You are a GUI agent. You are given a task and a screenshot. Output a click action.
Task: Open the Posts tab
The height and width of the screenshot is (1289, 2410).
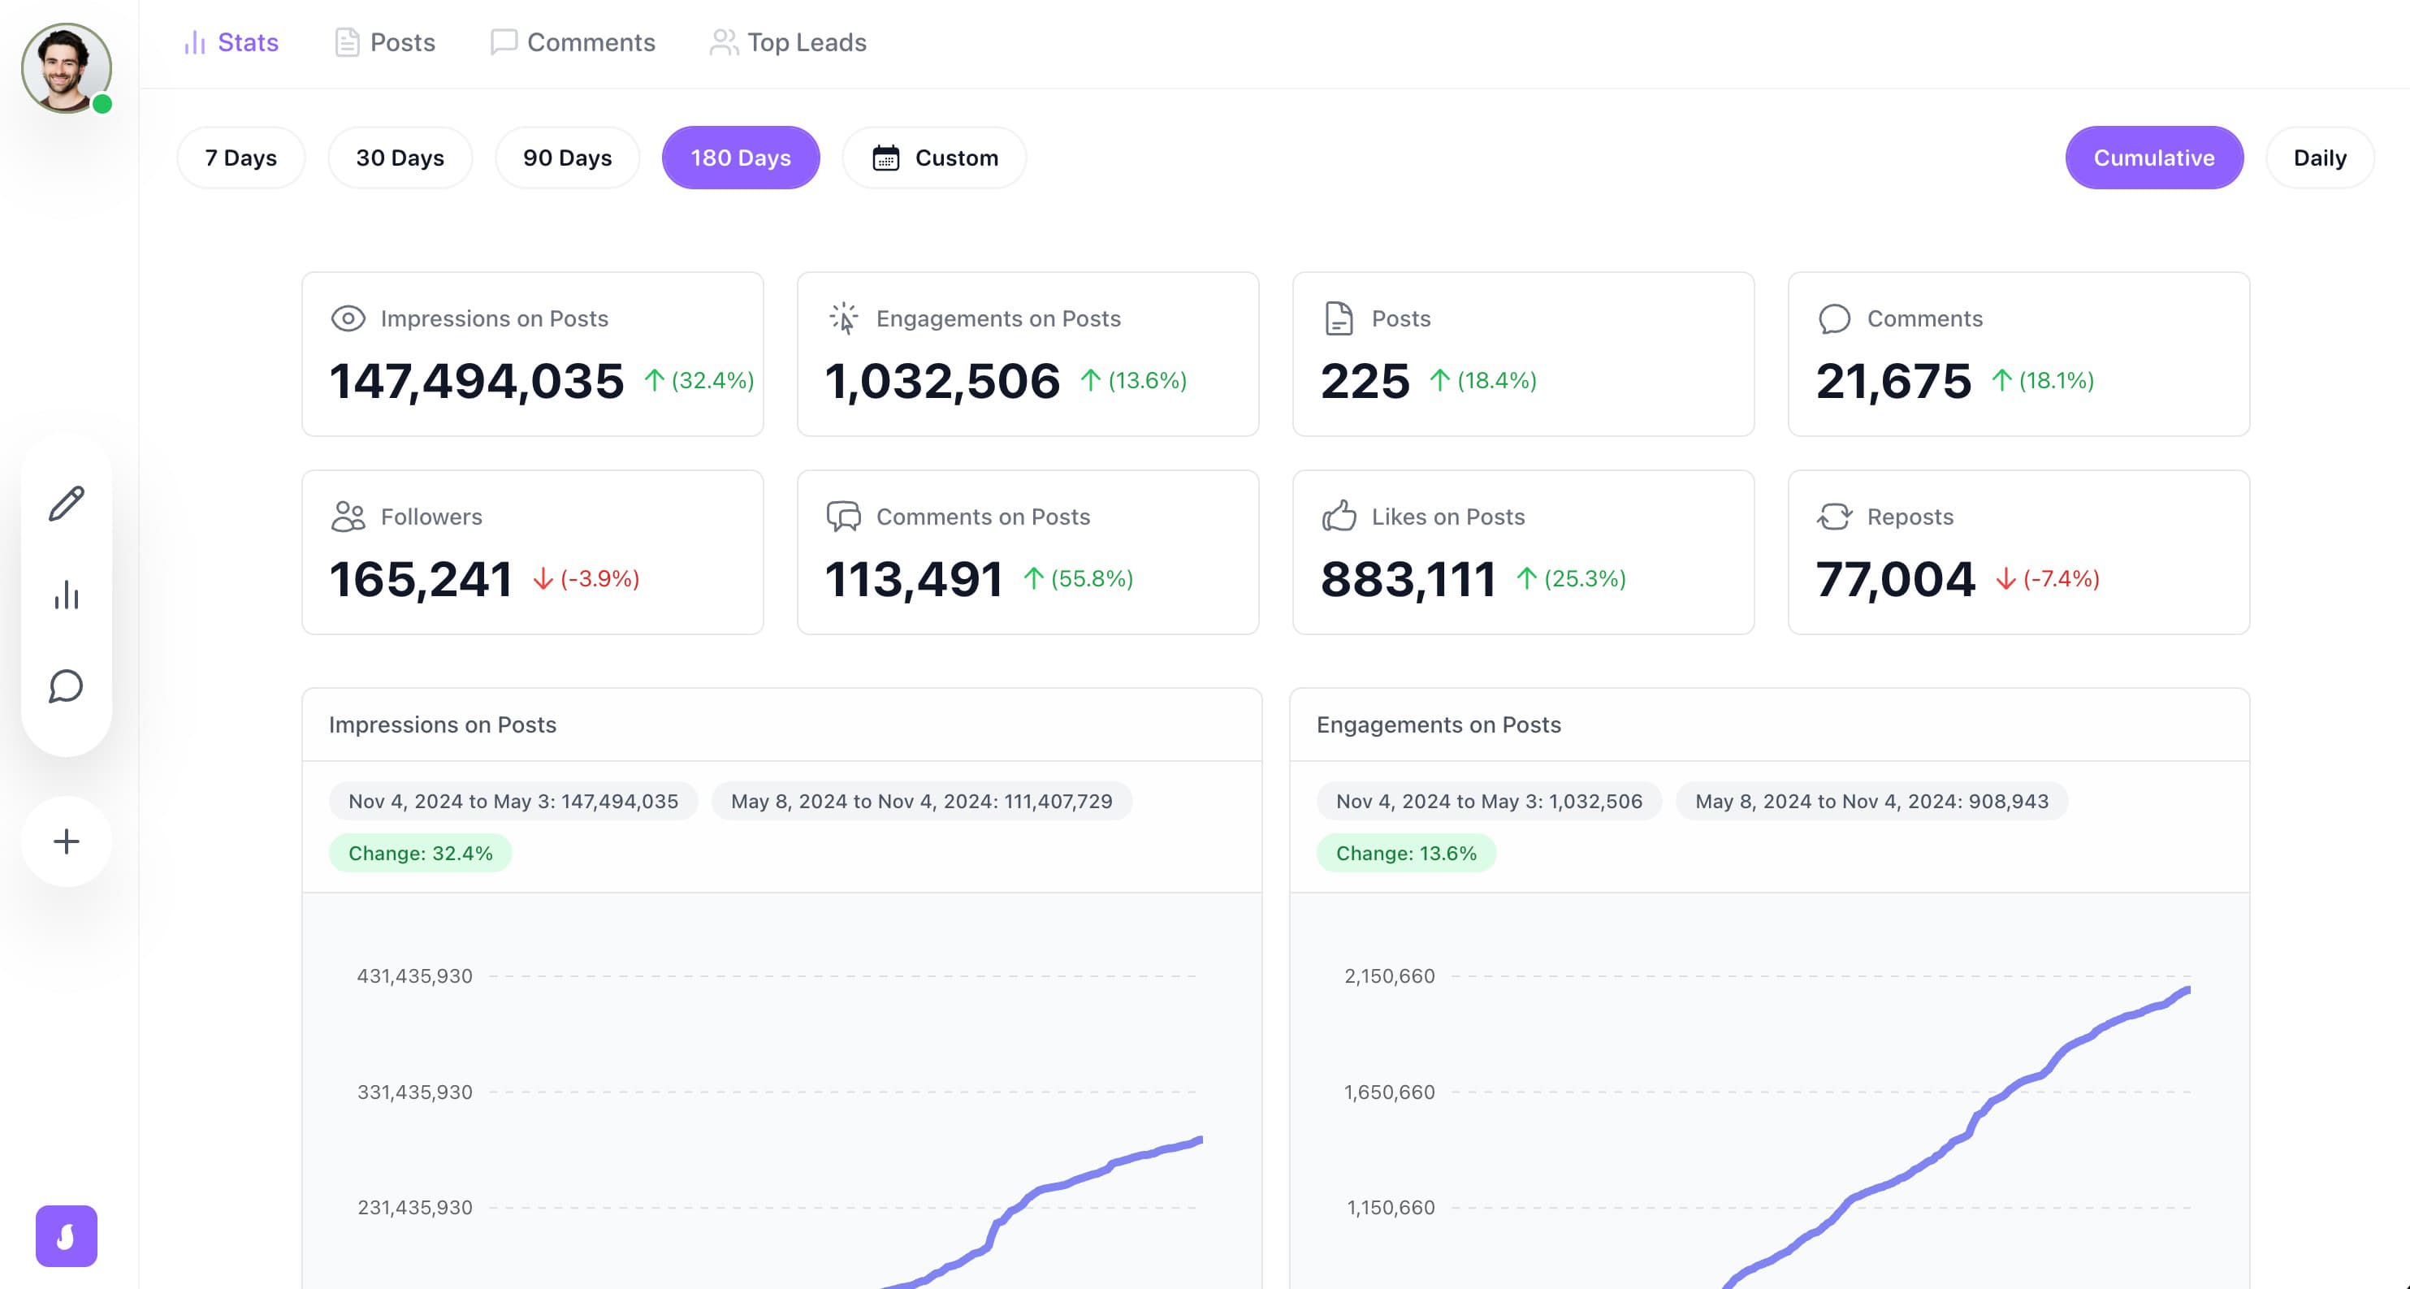tap(384, 42)
